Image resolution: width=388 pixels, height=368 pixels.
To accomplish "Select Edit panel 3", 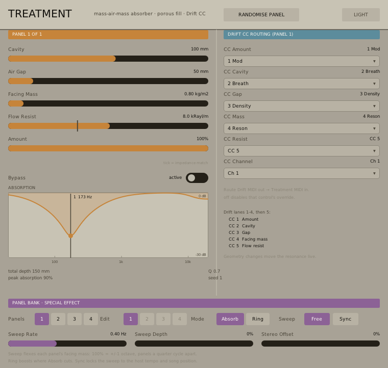I will coord(163,319).
